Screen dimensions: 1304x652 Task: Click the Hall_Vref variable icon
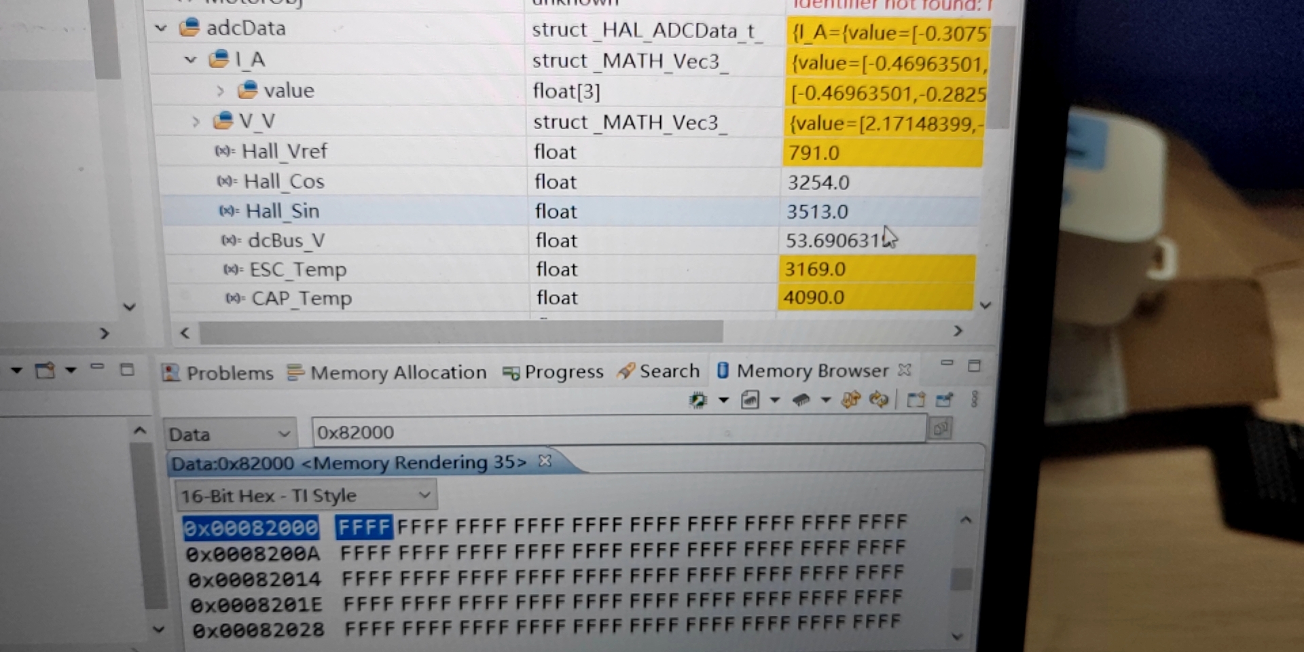click(x=225, y=151)
